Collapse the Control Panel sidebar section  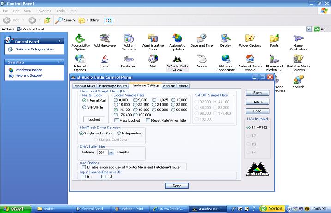click(60, 41)
